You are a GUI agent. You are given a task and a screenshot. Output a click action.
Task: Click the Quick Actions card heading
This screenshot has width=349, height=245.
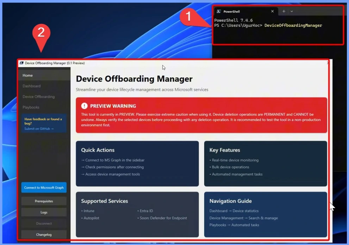click(98, 150)
